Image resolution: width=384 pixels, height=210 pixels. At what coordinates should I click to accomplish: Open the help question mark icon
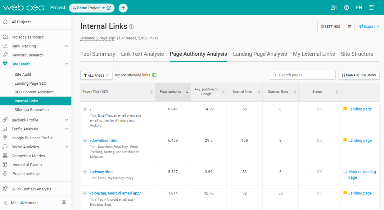coord(346,7)
